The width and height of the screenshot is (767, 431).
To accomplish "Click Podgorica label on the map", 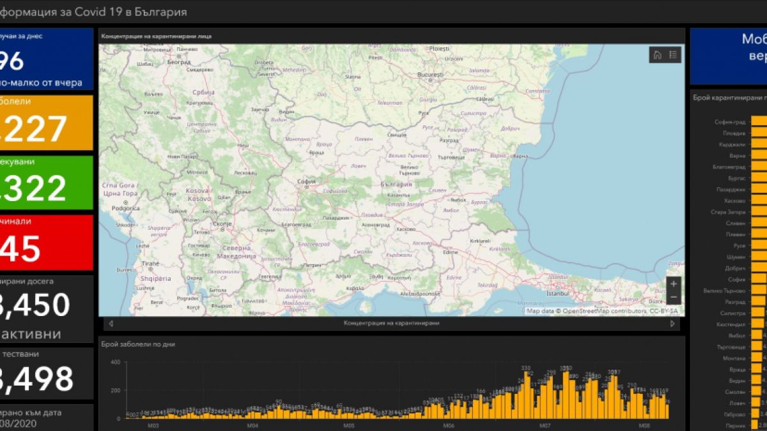I will [x=126, y=208].
